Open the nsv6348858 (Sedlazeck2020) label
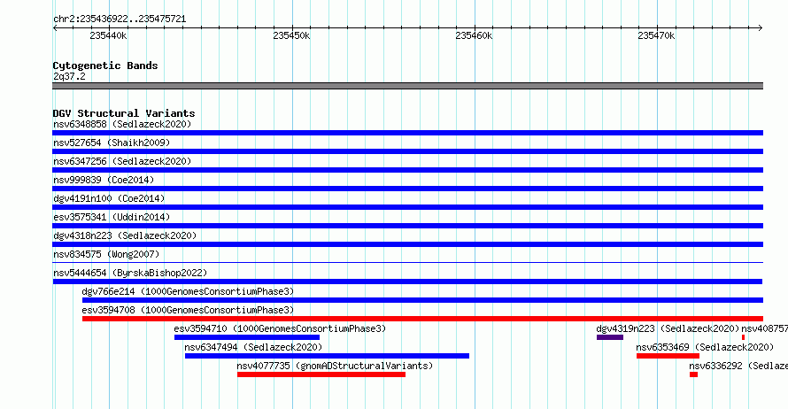The width and height of the screenshot is (788, 409). (122, 124)
